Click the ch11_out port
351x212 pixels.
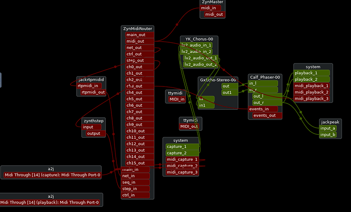tap(140, 138)
